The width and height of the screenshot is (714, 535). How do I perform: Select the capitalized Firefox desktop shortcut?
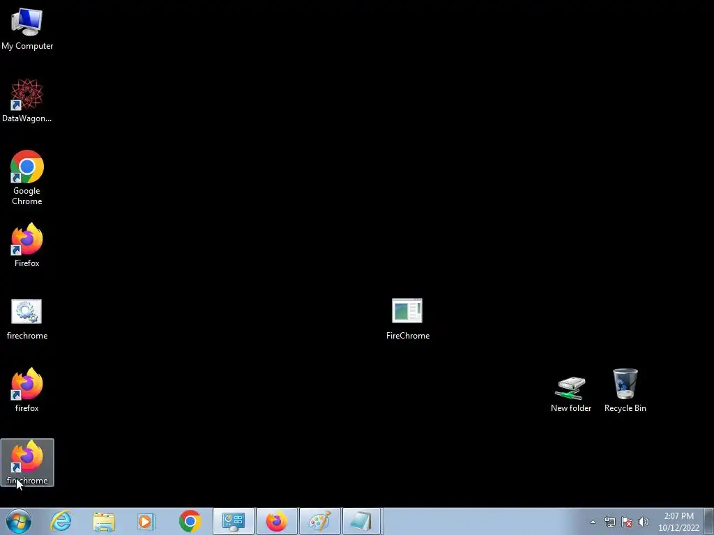27,245
